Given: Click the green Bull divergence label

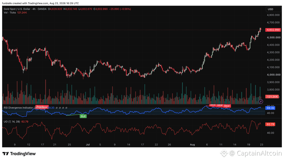Looking at the screenshot, I should pyautogui.click(x=83, y=116).
